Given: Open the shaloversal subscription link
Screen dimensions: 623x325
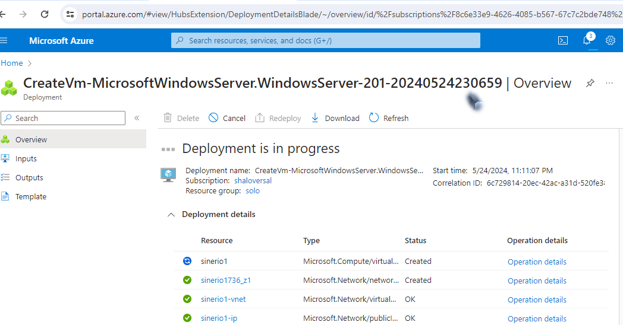Looking at the screenshot, I should click(253, 180).
